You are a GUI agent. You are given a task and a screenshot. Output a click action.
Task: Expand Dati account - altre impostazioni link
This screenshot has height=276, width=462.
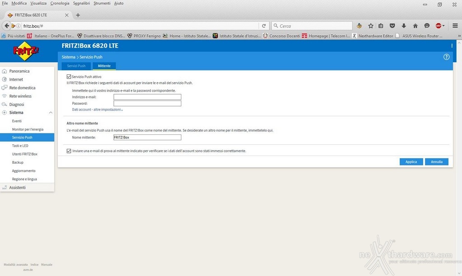pyautogui.click(x=97, y=110)
